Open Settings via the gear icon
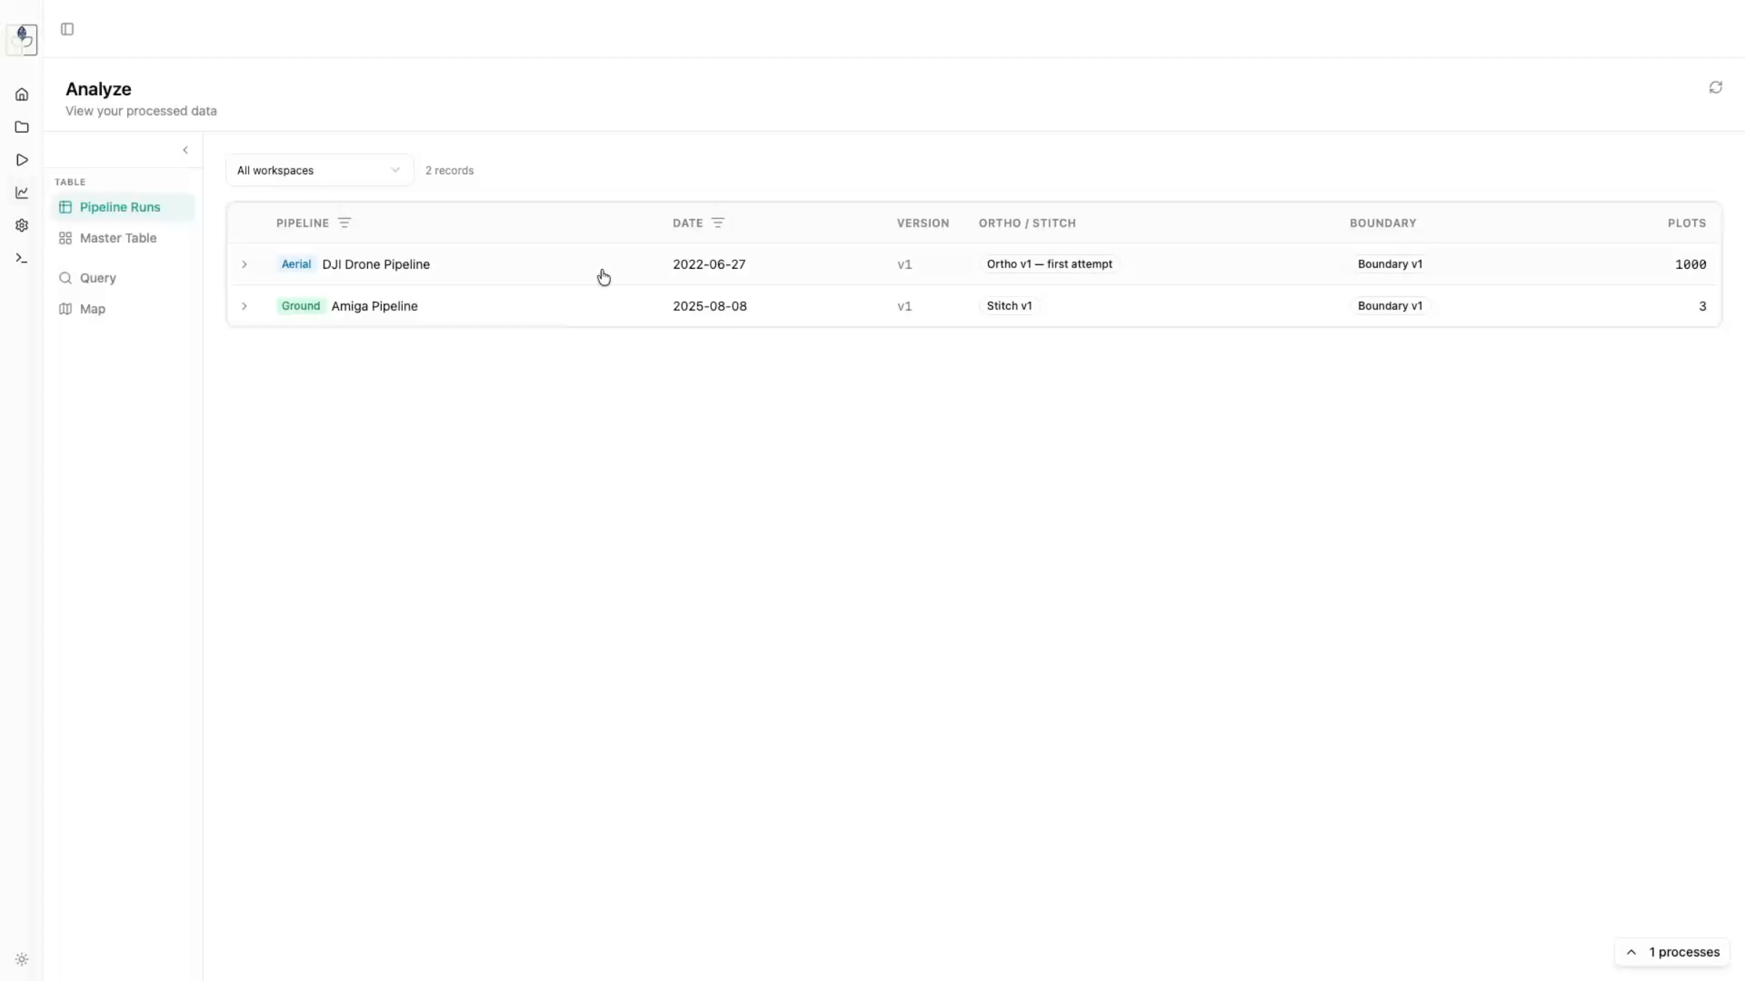 tap(21, 225)
